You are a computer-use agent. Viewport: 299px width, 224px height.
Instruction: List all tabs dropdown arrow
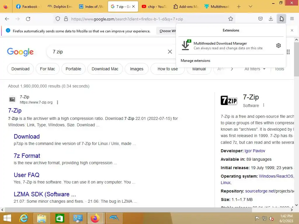pyautogui.click(x=251, y=6)
